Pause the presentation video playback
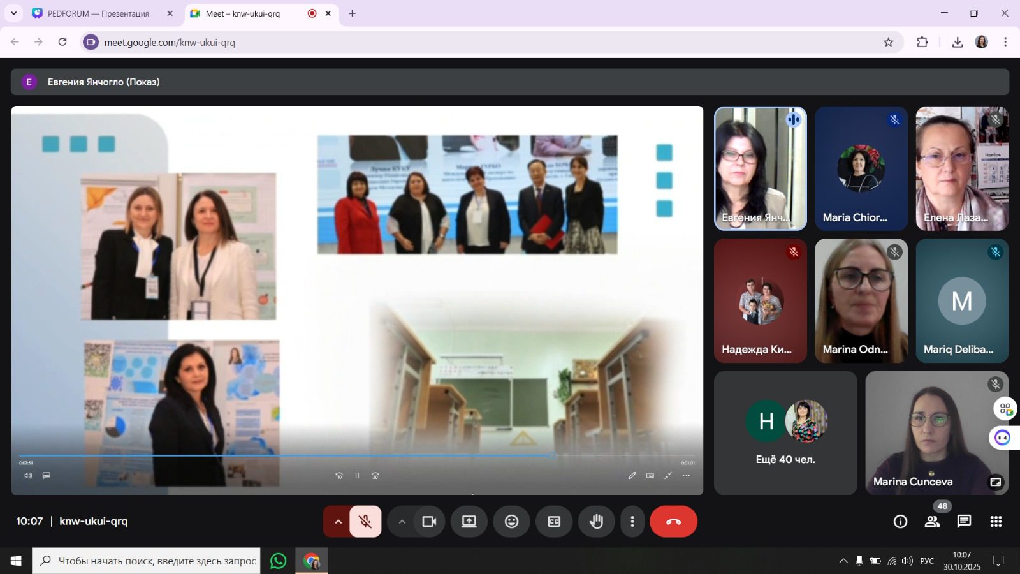 click(357, 476)
